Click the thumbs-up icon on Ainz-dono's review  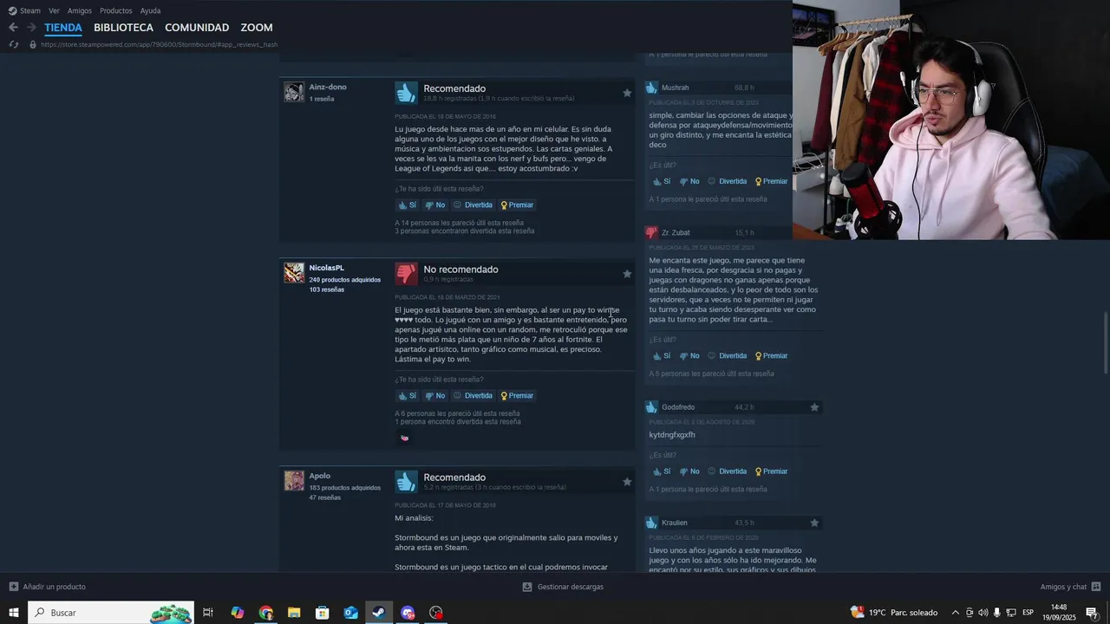coord(406,93)
